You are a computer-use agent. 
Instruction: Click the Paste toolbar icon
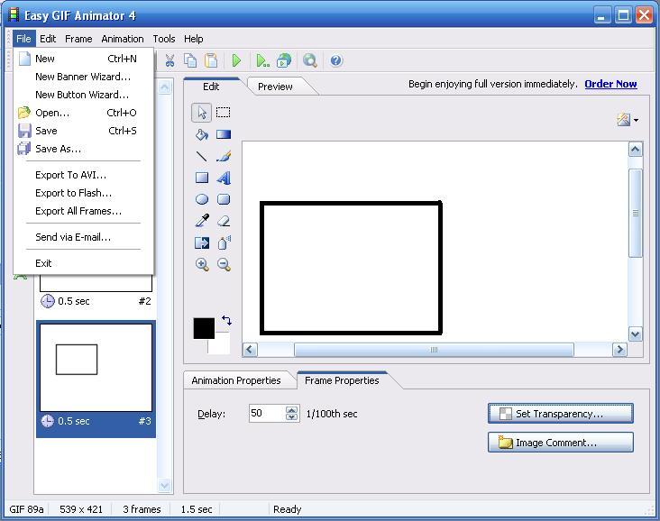(211, 60)
